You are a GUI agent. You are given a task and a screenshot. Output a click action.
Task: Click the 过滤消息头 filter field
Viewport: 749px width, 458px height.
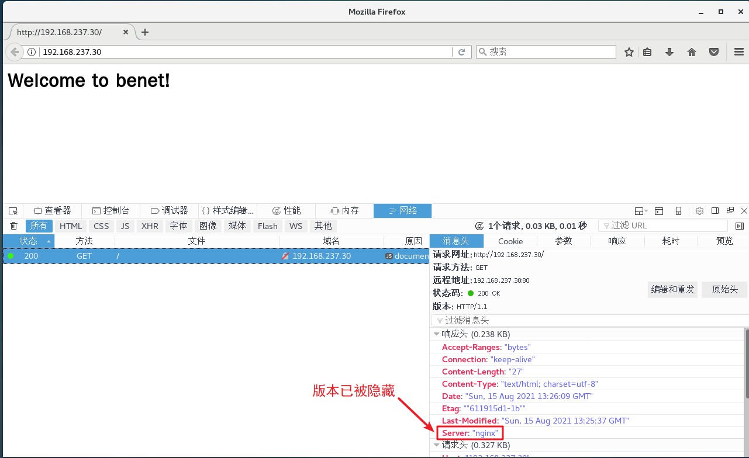(x=590, y=320)
